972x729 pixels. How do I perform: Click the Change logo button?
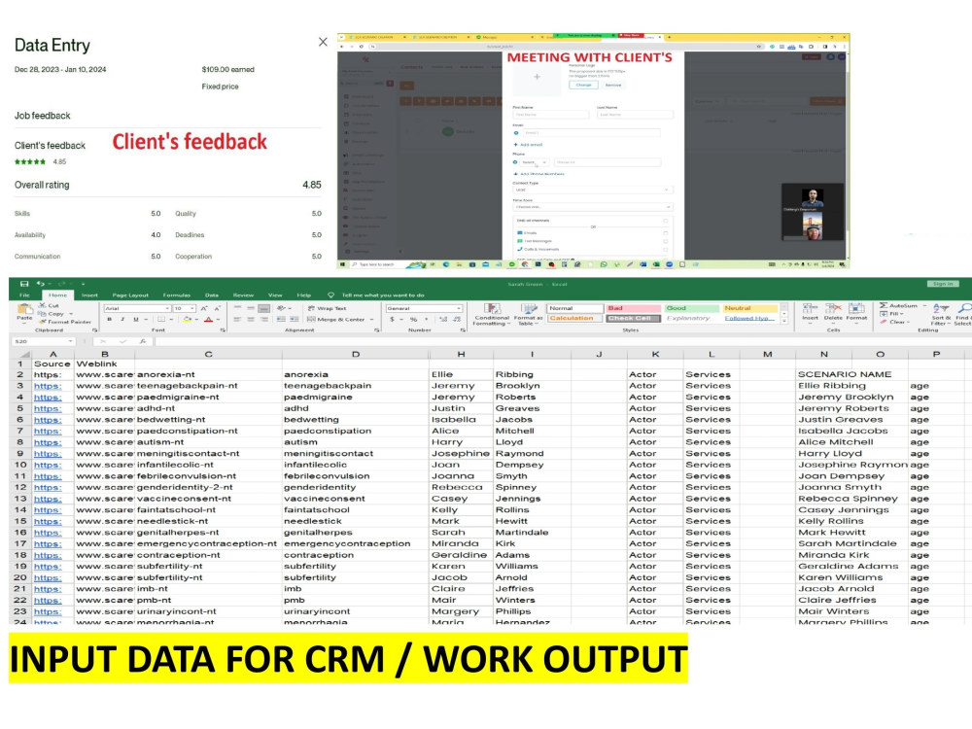click(584, 85)
